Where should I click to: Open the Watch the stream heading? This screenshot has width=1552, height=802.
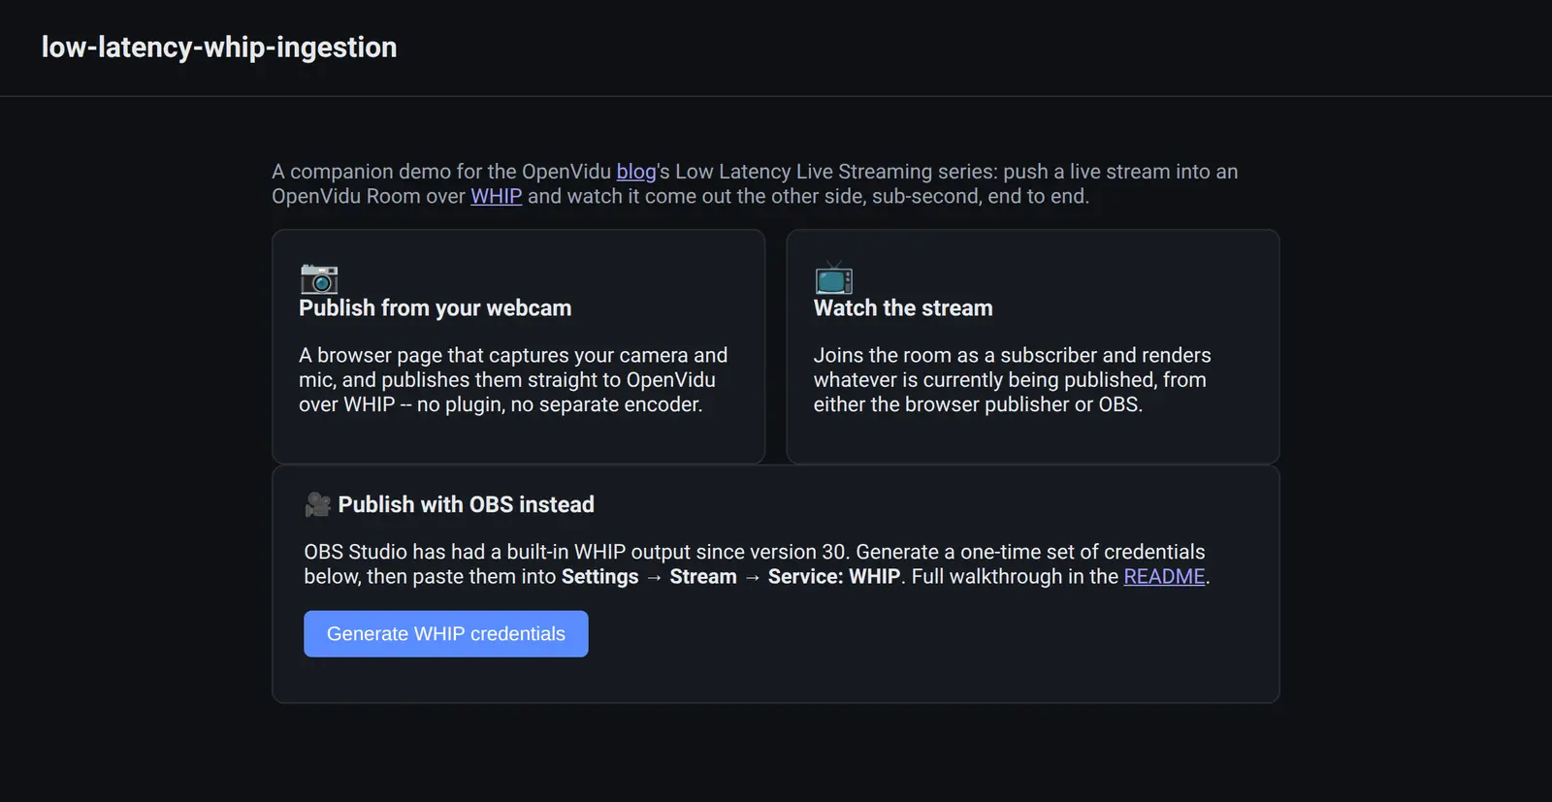tap(903, 308)
